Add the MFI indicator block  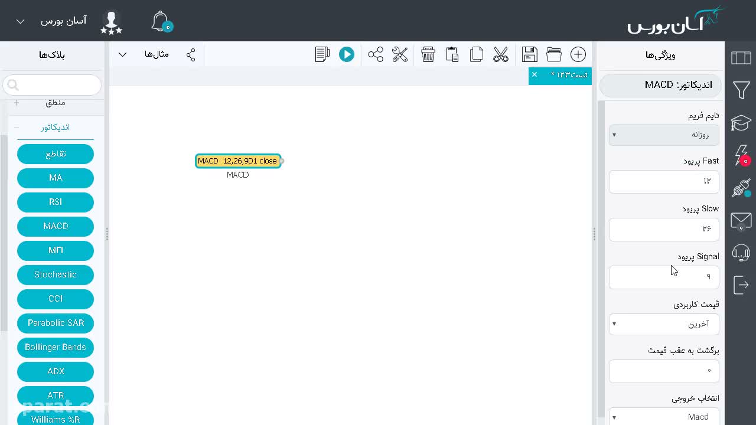[56, 250]
